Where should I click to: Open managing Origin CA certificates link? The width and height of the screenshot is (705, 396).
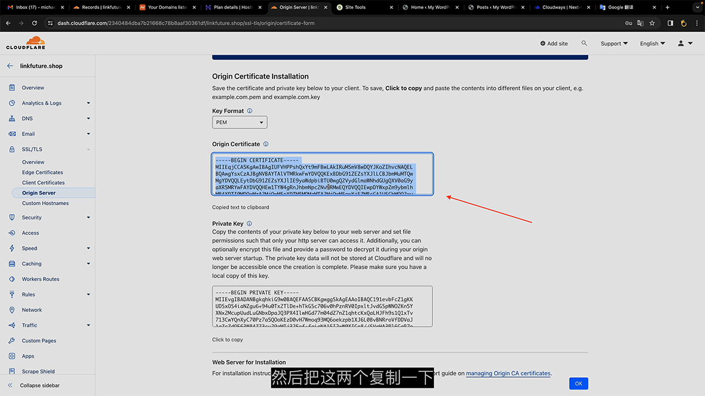pyautogui.click(x=508, y=373)
